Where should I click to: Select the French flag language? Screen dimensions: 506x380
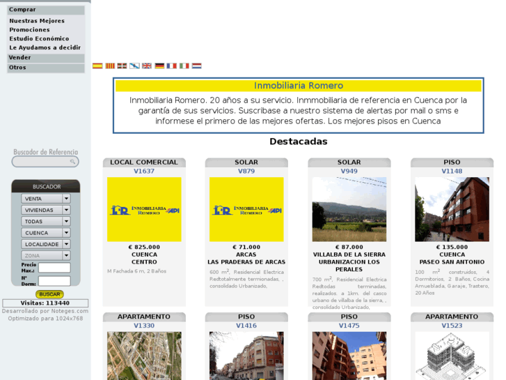pyautogui.click(x=172, y=66)
